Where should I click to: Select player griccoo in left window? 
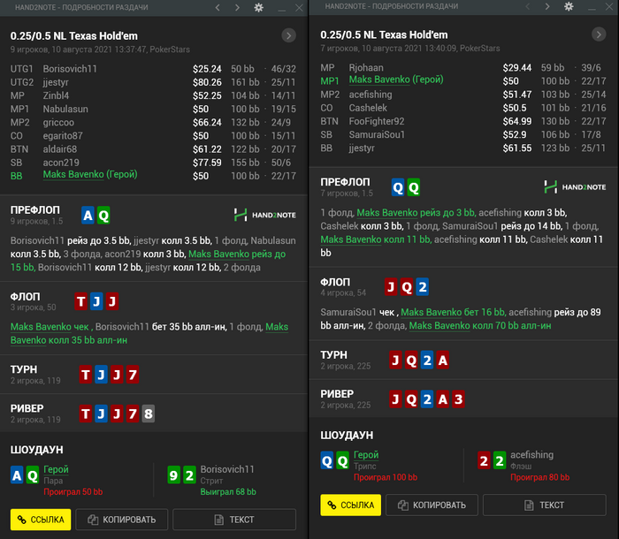click(x=58, y=123)
